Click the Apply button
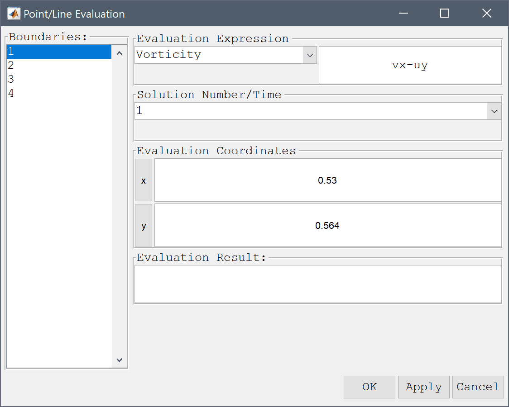This screenshot has height=407, width=509. pos(423,387)
